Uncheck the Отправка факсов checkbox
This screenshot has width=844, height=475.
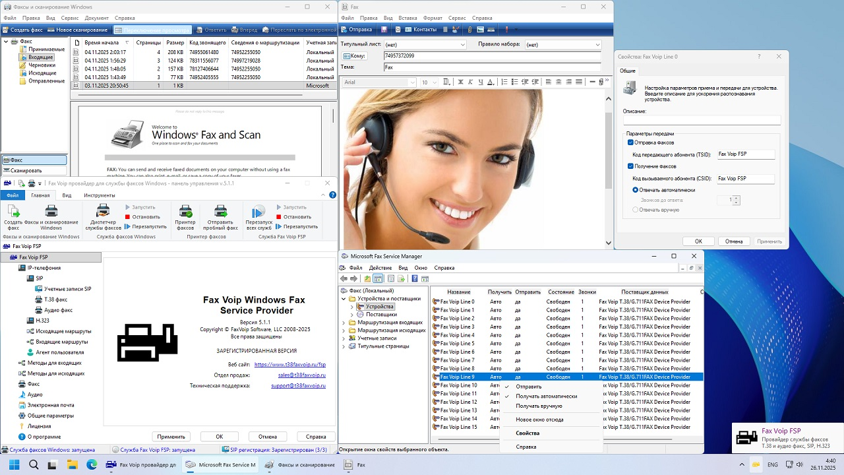631,142
